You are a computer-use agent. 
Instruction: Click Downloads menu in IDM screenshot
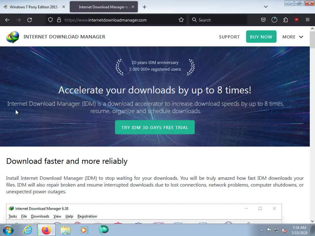point(40,216)
